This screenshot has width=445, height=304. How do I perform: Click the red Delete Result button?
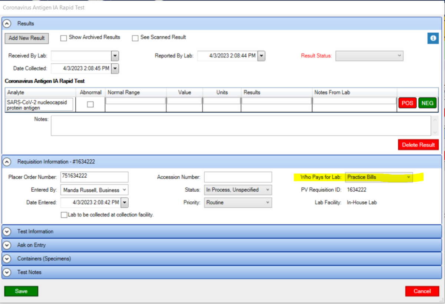[x=418, y=145]
